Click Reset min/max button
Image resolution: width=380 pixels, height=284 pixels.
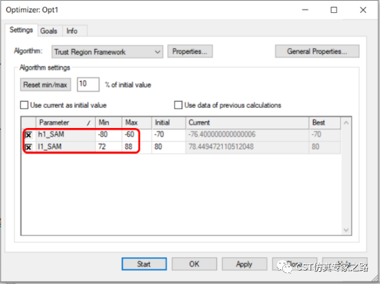(46, 84)
